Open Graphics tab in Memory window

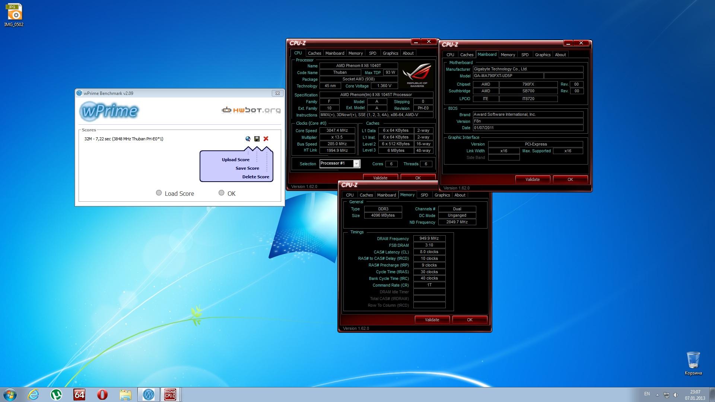[x=442, y=195]
